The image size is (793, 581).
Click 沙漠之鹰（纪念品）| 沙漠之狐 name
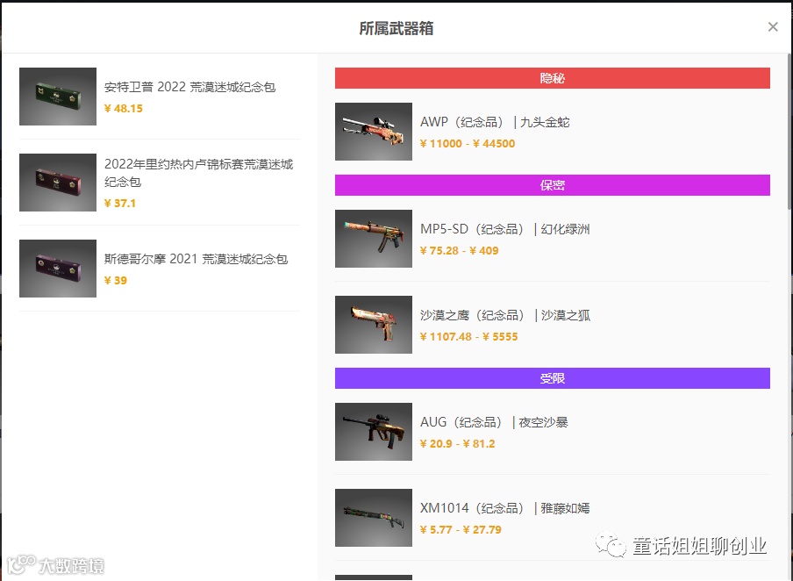[x=505, y=315]
